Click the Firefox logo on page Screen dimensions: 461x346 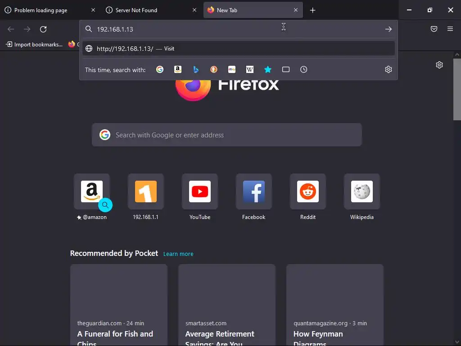point(193,90)
